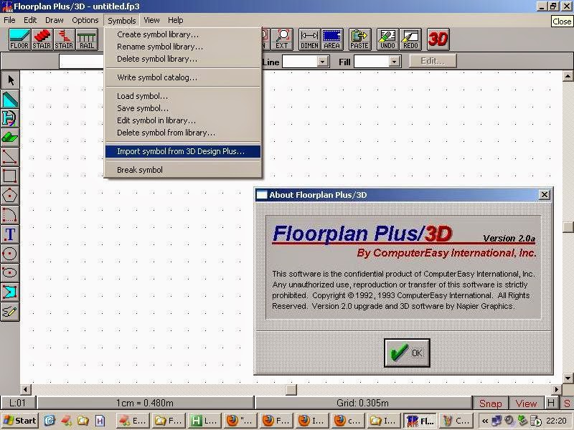Activate the DIMEN dimension tool
574x430 pixels.
click(309, 39)
